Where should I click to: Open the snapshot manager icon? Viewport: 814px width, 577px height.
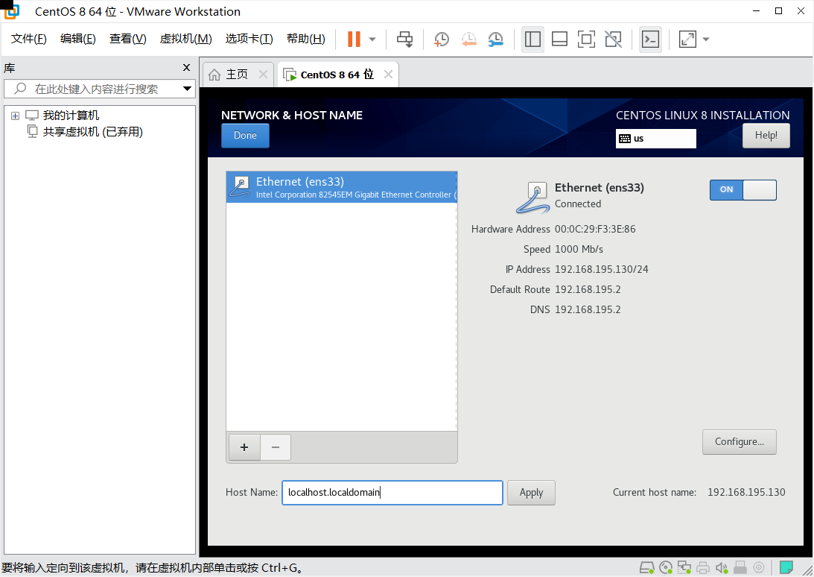click(x=496, y=39)
